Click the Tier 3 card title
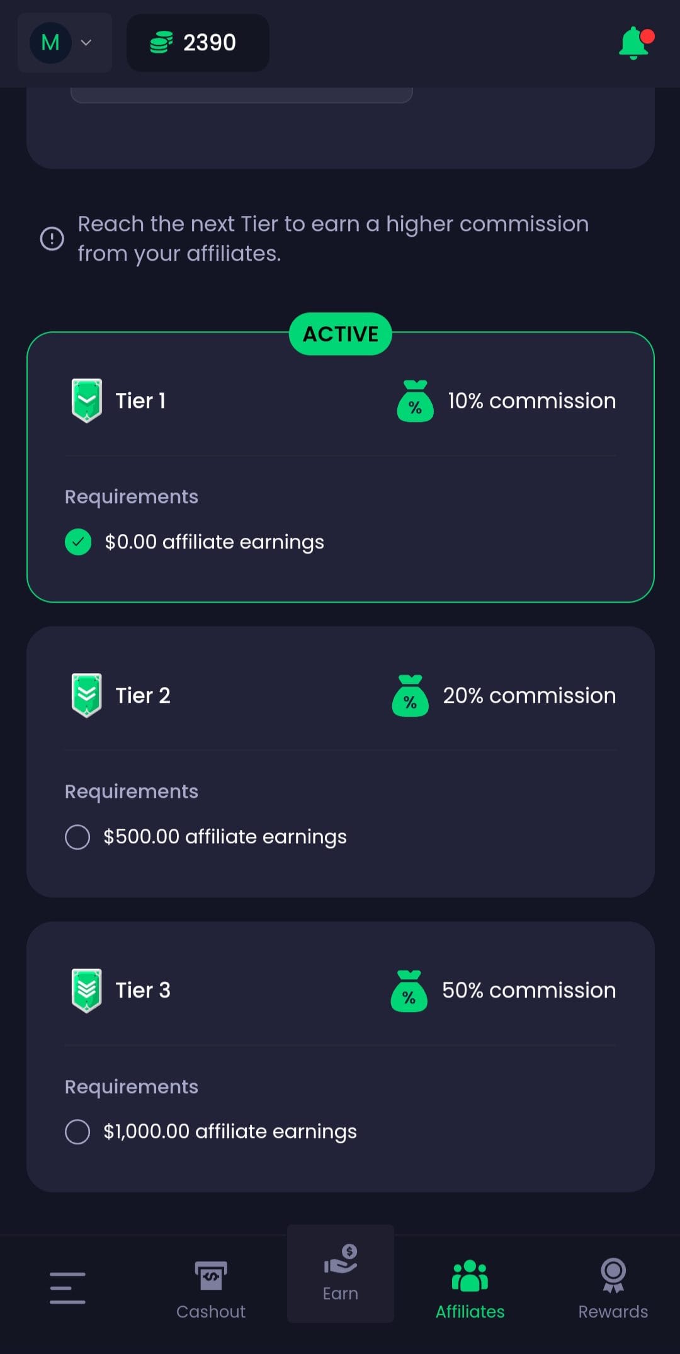680x1354 pixels. (x=143, y=990)
